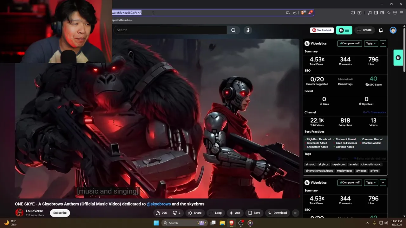Open the Brave Wallet icon
406x228 pixels.
click(x=382, y=13)
